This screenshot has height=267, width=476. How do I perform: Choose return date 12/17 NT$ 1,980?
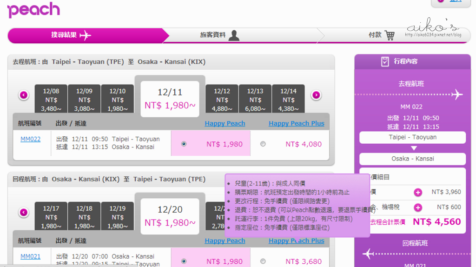click(51, 216)
